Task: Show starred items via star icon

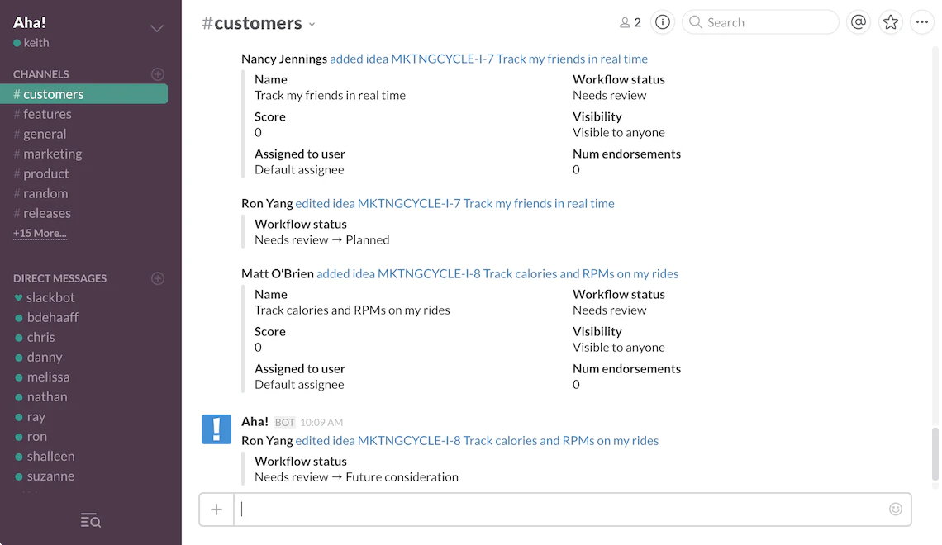Action: coord(890,22)
